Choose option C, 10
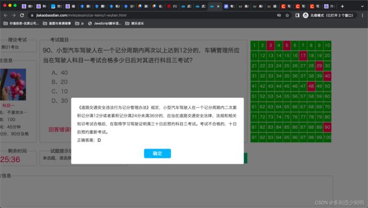This screenshot has height=208, width=368. pos(59,92)
